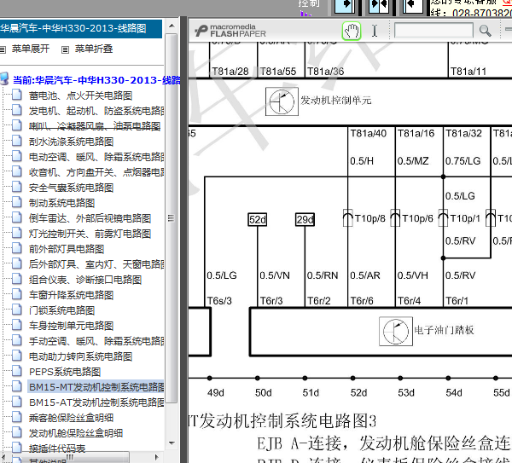
Task: Click page icon beside 安全气囊系统电路图
Action: [17, 187]
